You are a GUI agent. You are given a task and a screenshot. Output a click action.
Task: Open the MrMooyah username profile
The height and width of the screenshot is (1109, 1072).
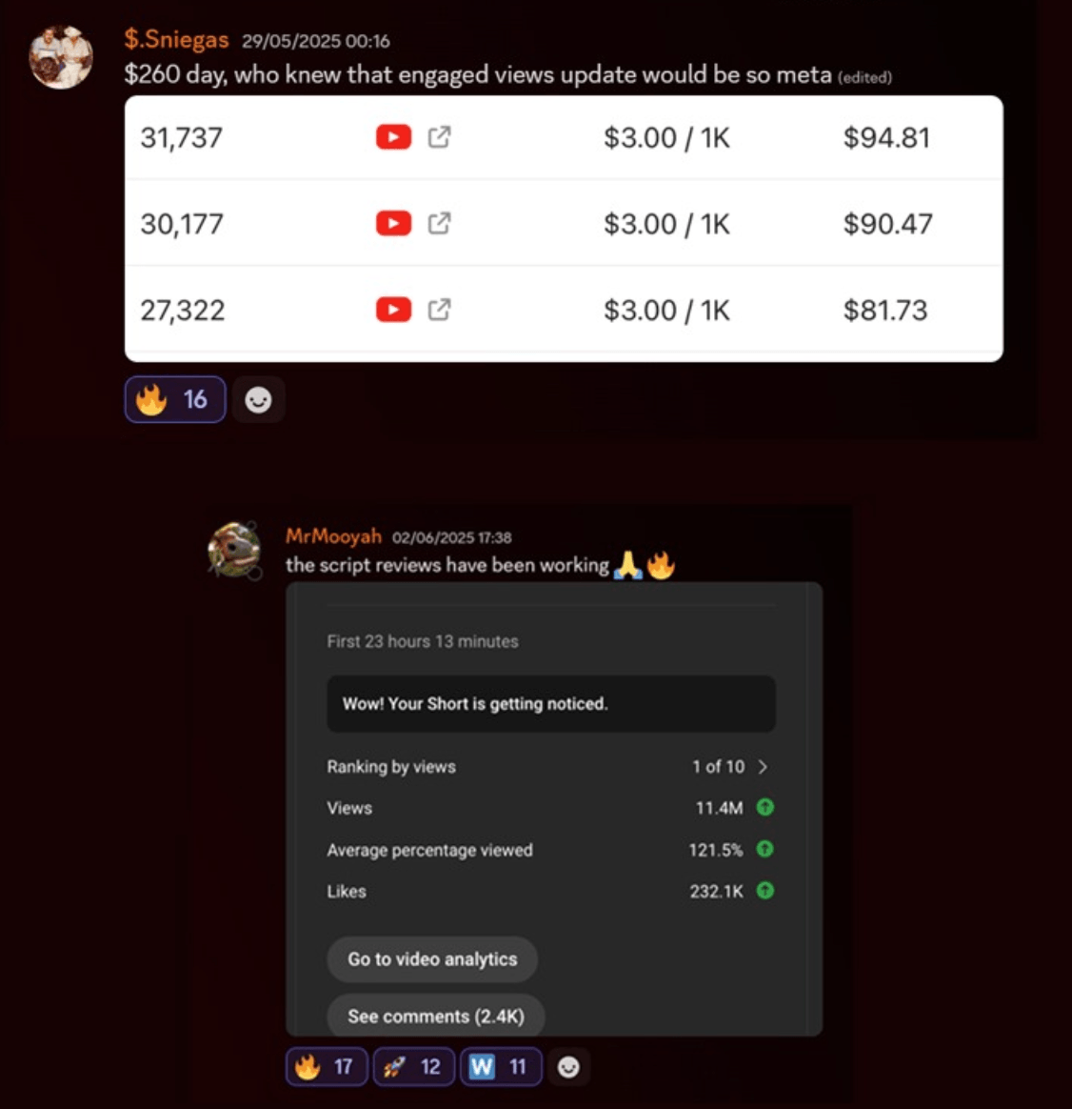(x=333, y=536)
